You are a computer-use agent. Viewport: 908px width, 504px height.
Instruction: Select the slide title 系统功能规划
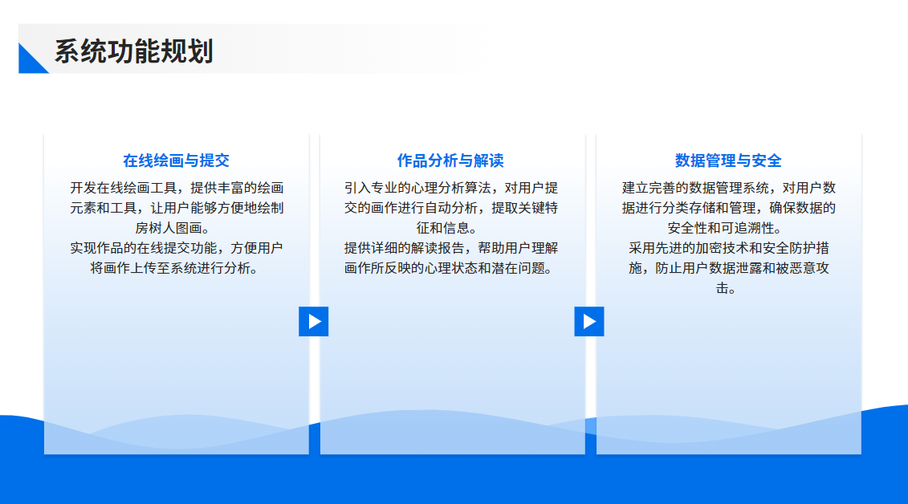coord(134,51)
